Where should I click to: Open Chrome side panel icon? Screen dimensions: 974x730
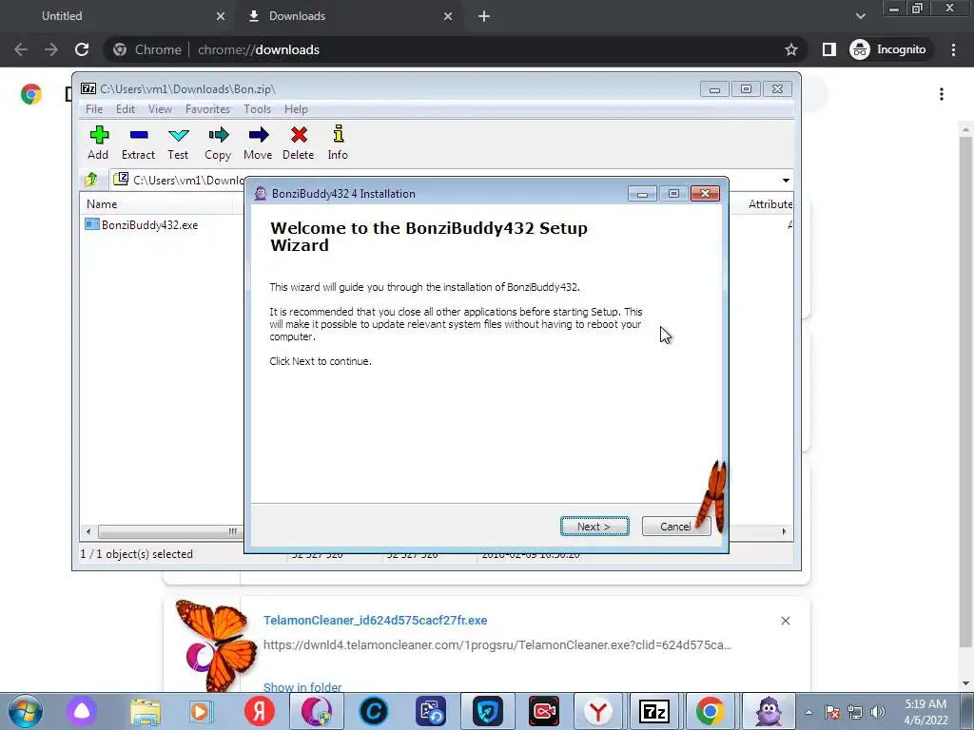(829, 49)
